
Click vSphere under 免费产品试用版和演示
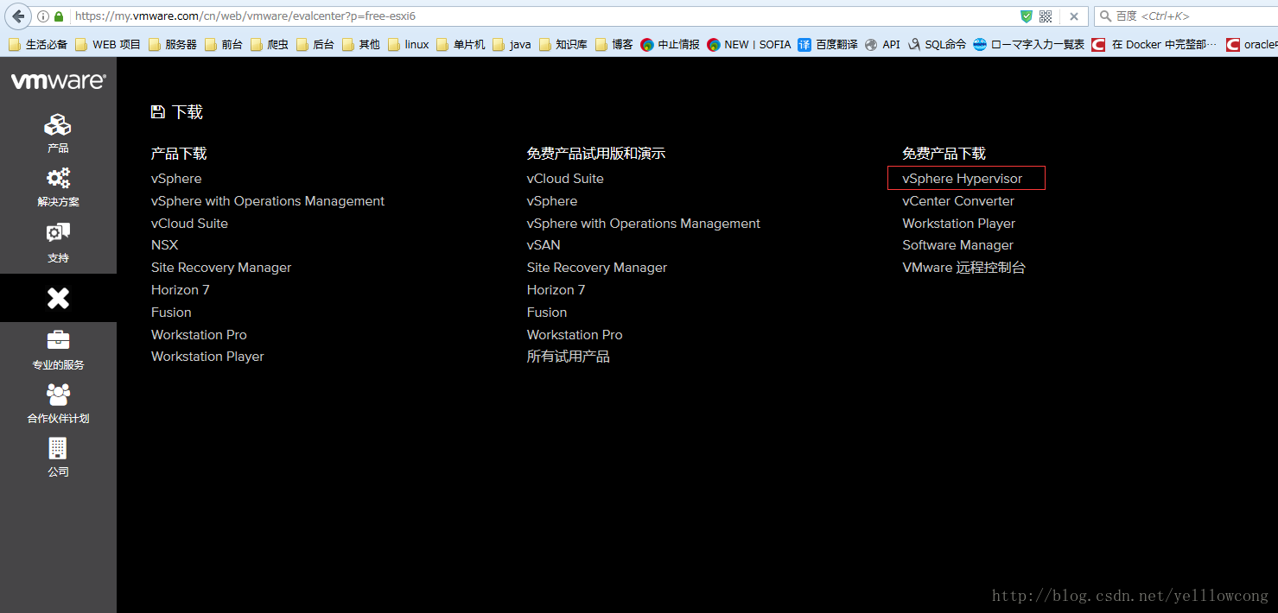point(552,201)
